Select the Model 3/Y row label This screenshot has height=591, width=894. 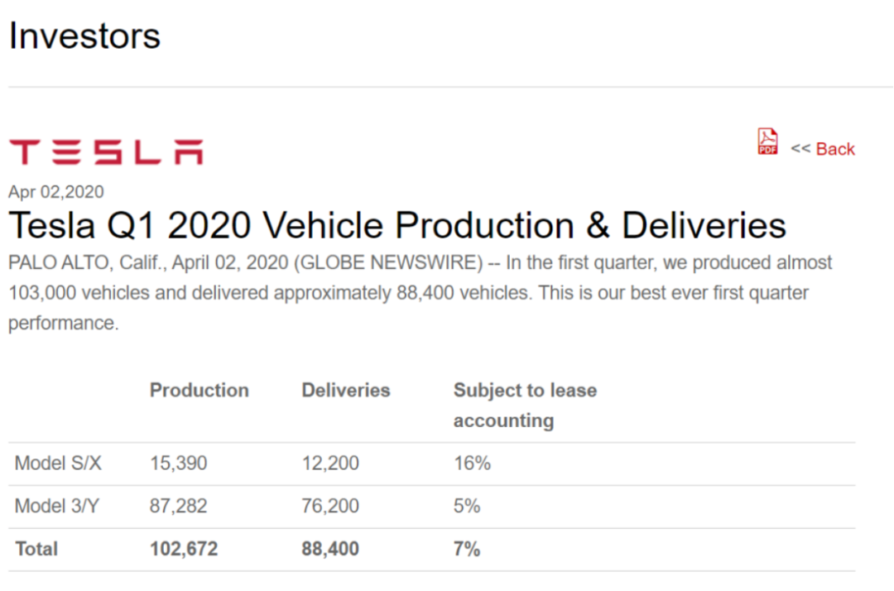[57, 506]
